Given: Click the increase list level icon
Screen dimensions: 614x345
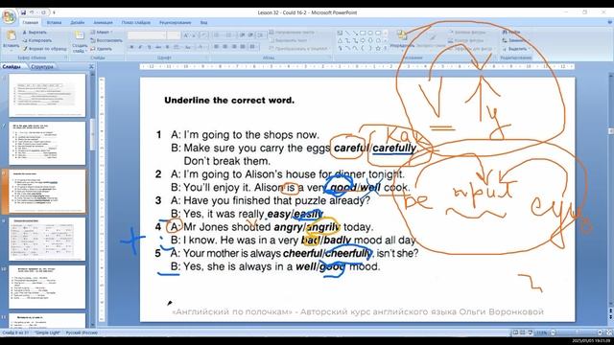Looking at the screenshot, I should (x=251, y=35).
